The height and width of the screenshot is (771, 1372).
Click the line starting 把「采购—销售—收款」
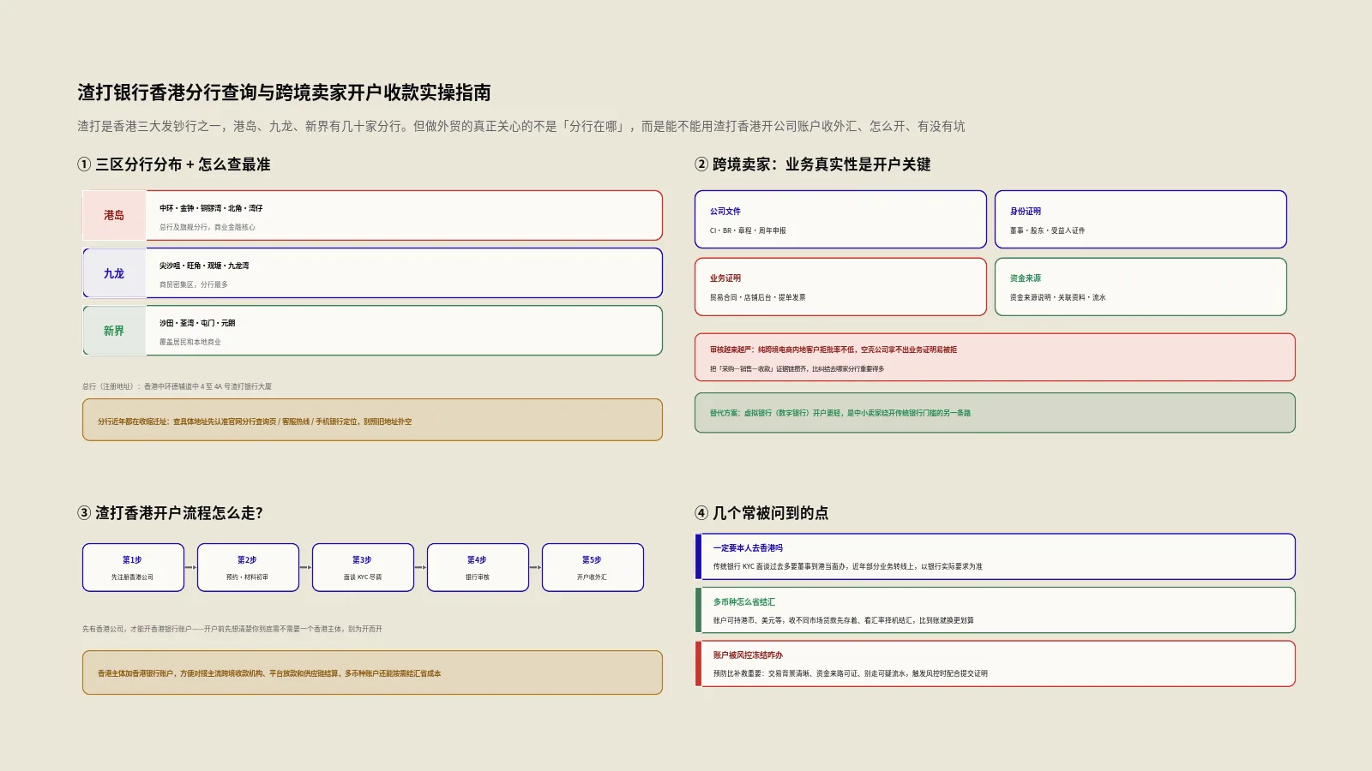coord(797,369)
